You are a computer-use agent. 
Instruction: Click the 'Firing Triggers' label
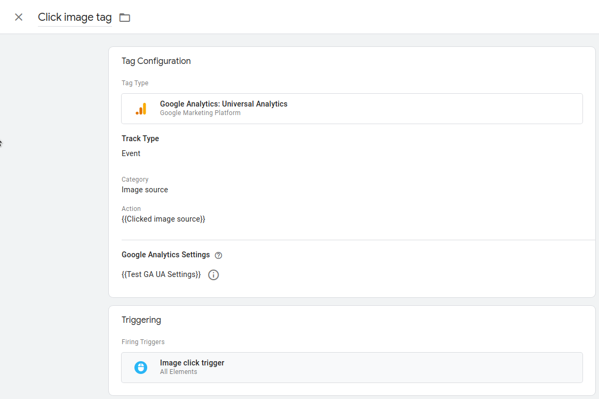143,342
